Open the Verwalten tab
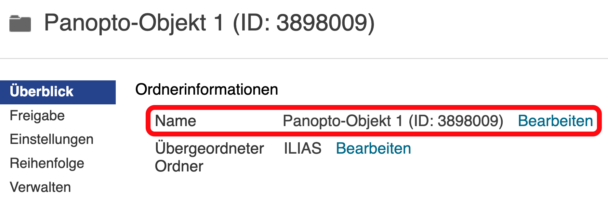The width and height of the screenshot is (608, 199). click(x=40, y=187)
